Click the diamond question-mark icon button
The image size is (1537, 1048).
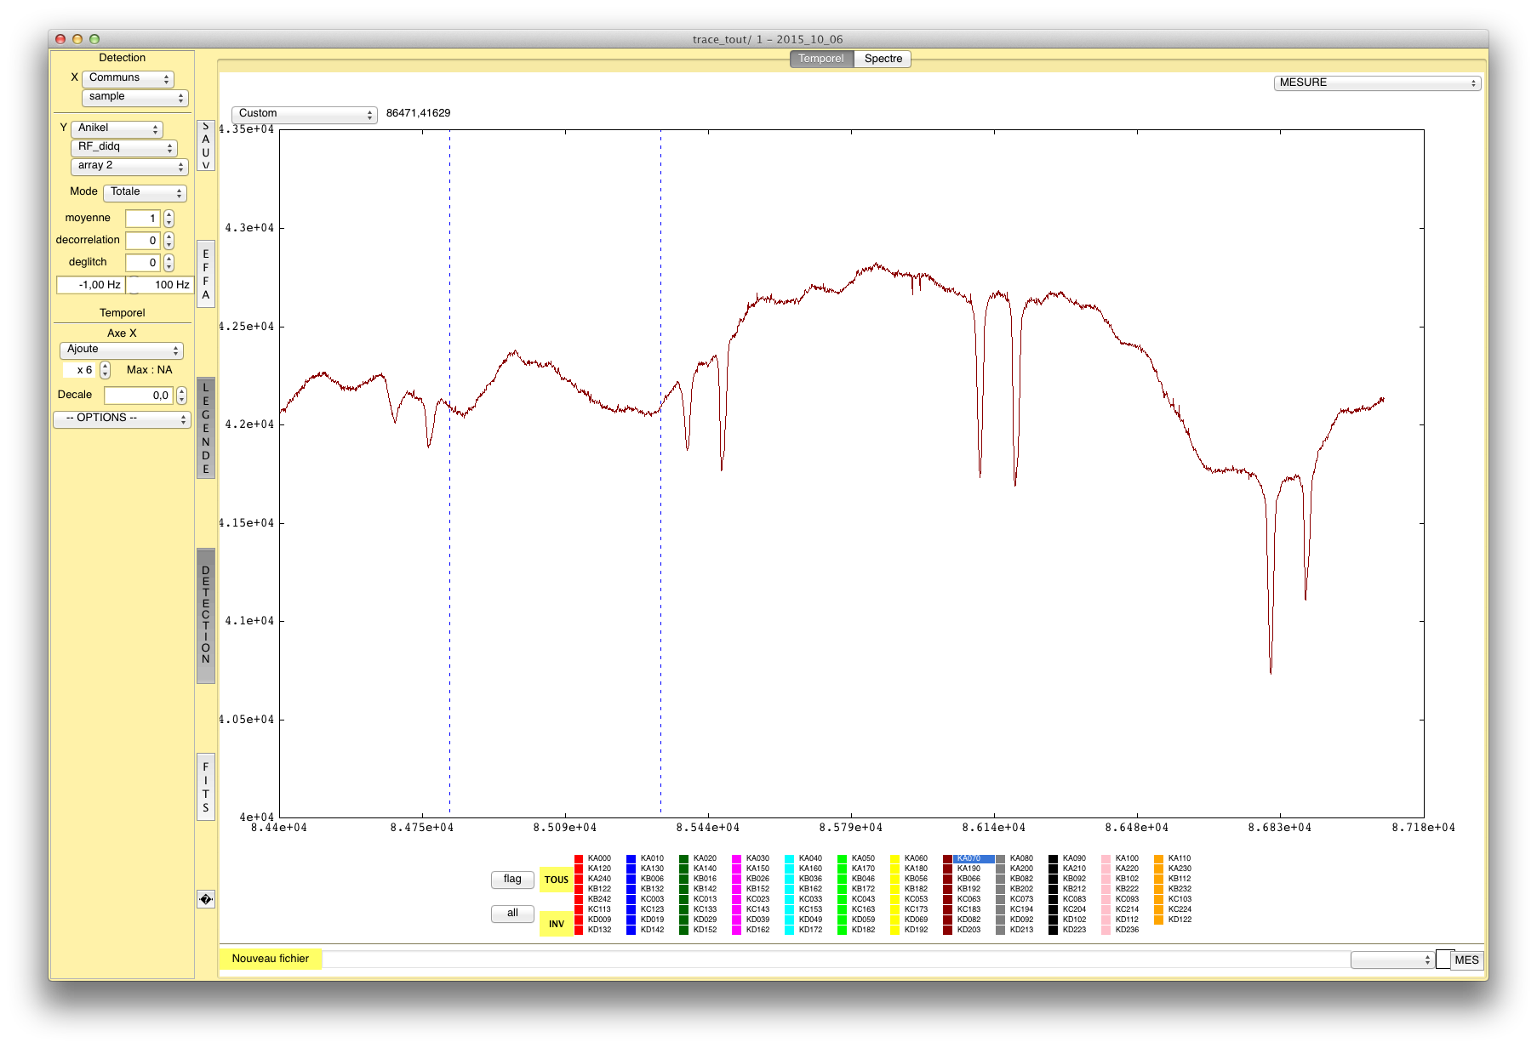[x=205, y=899]
